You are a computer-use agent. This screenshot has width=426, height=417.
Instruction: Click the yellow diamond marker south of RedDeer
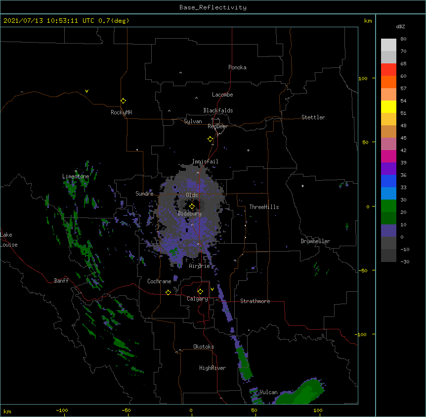tap(210, 139)
